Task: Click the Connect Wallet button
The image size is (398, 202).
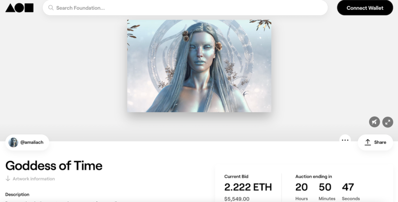Action: pyautogui.click(x=365, y=8)
